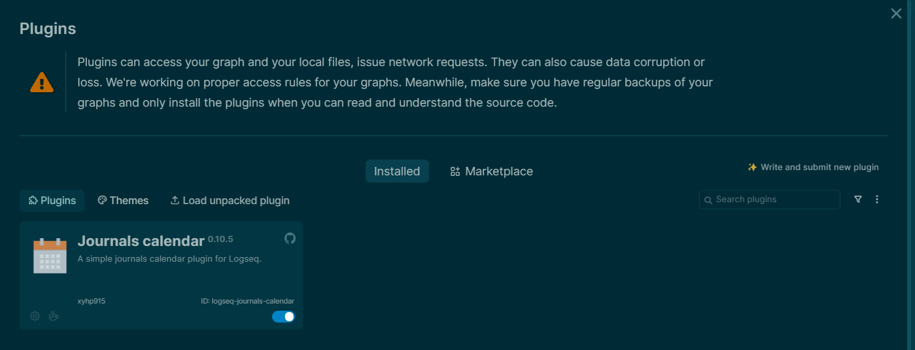Click the orange warning triangle icon

(x=42, y=82)
